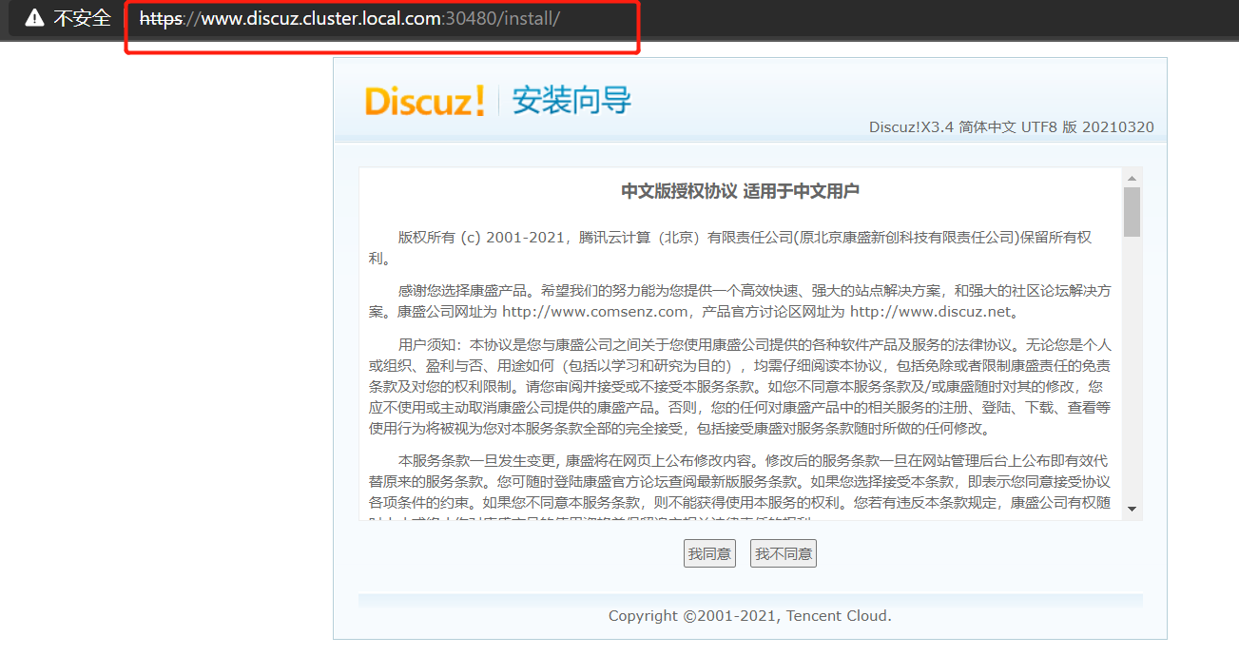
Task: Click the http://www.comsenz.com URL text
Action: tap(594, 312)
